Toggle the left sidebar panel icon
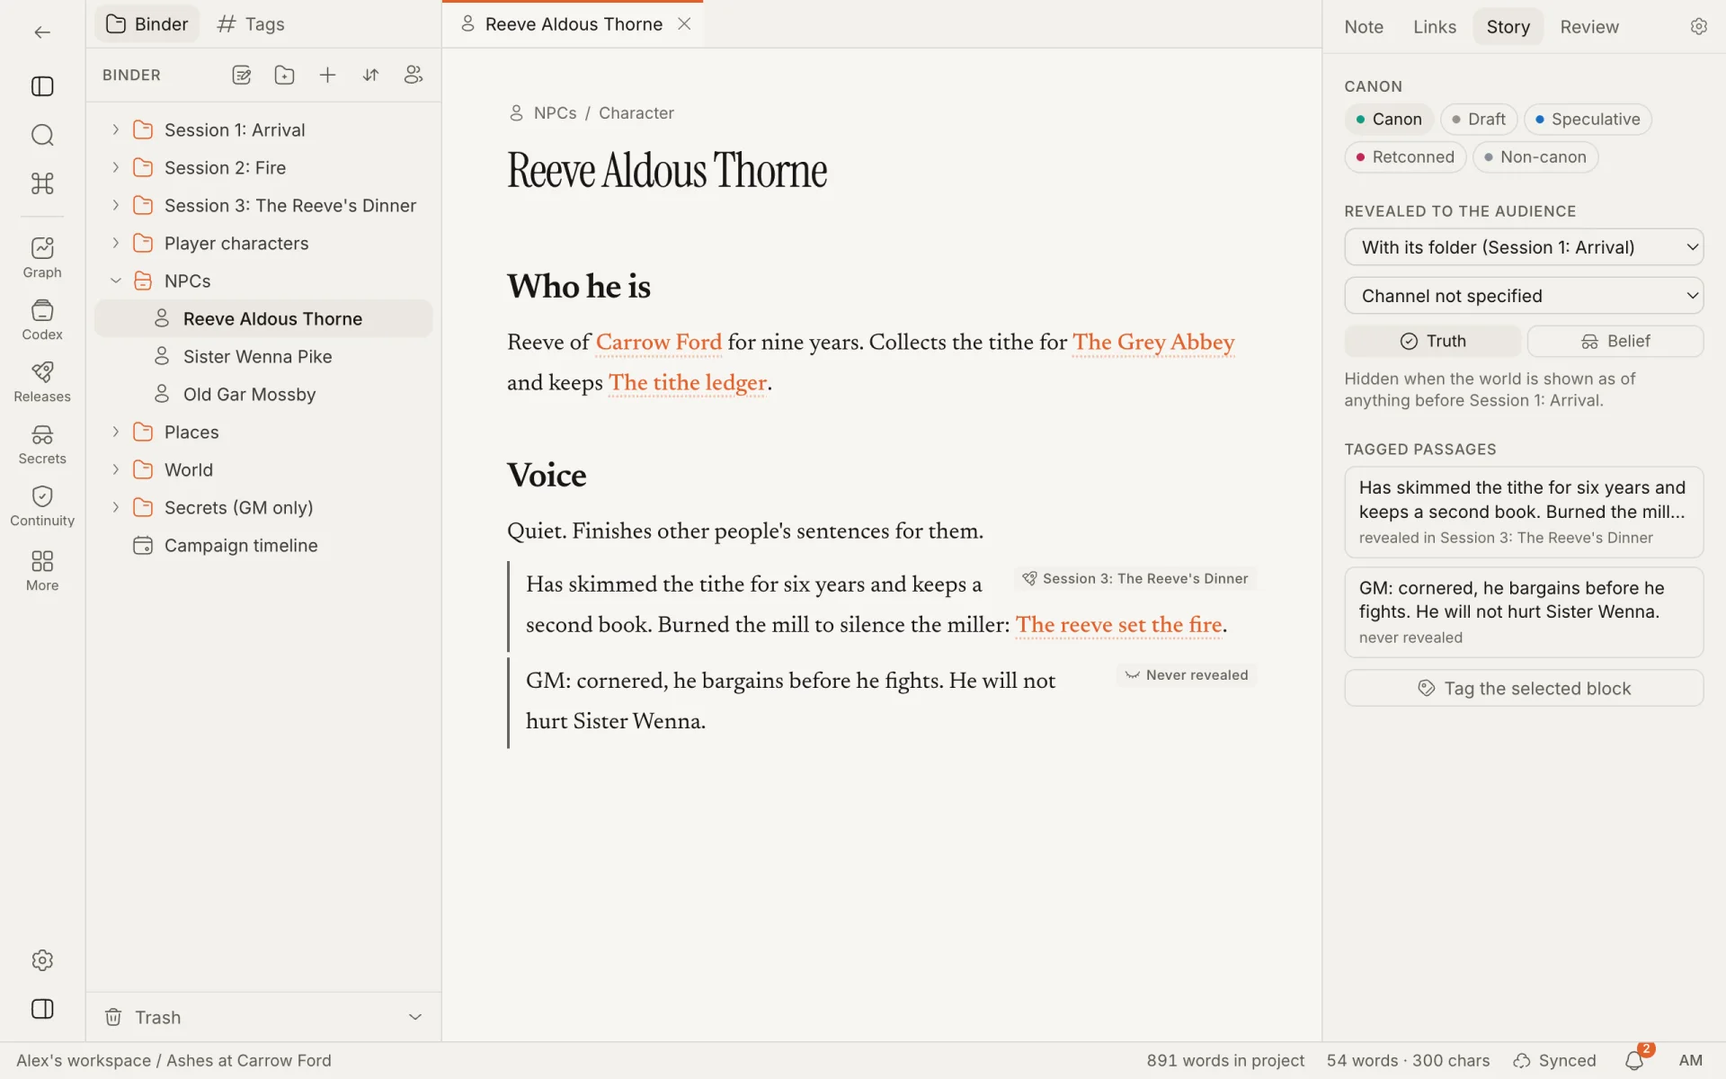 (42, 86)
